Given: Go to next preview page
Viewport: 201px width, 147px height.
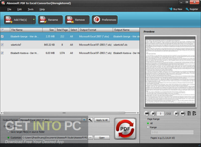Looking at the screenshot, I should pyautogui.click(x=176, y=113).
